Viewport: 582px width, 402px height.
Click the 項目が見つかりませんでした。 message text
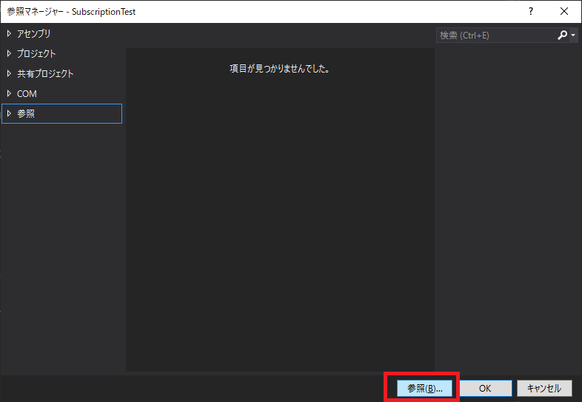[x=280, y=69]
